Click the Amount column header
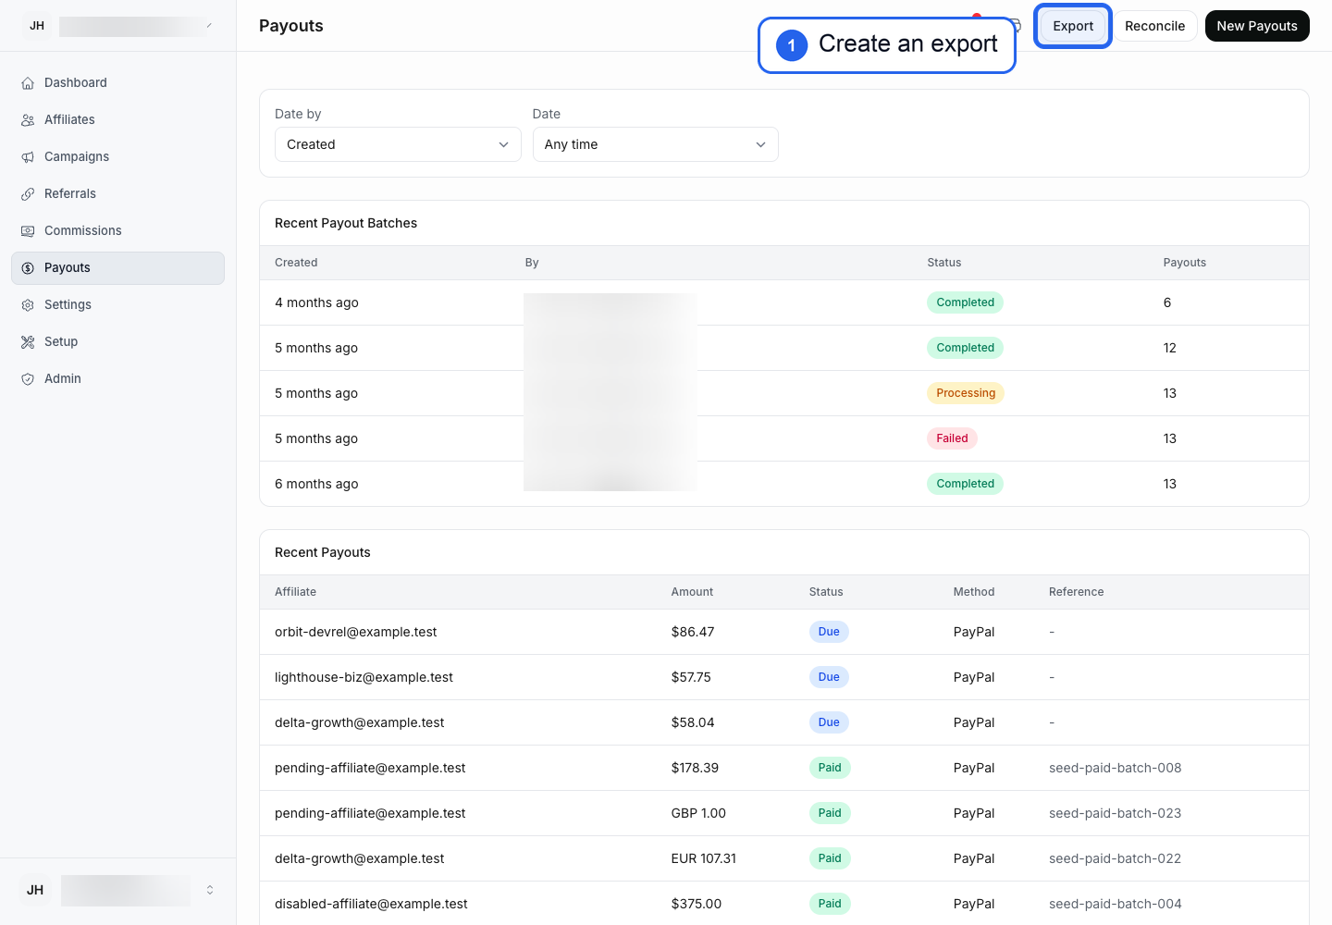Screen dimensions: 1332x925 (x=692, y=592)
